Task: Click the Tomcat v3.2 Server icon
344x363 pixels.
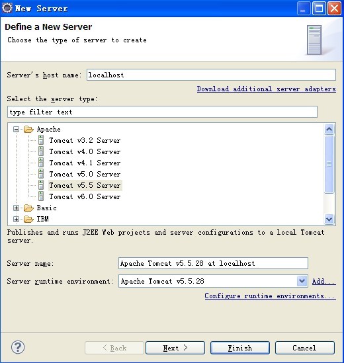Action: [41, 140]
